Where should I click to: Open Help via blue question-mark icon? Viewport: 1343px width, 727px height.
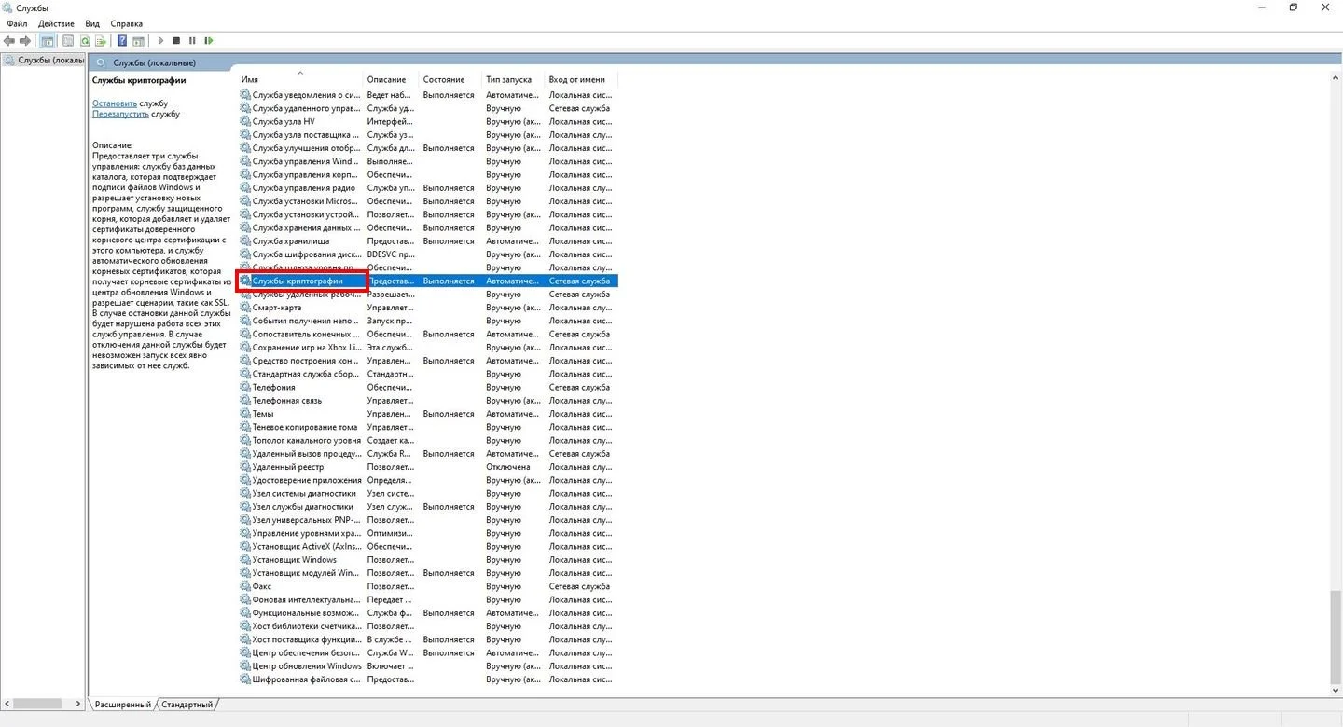(x=122, y=41)
